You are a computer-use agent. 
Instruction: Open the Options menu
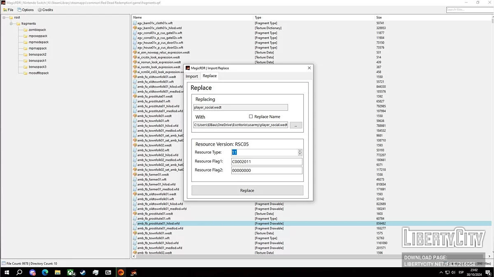pos(26,10)
